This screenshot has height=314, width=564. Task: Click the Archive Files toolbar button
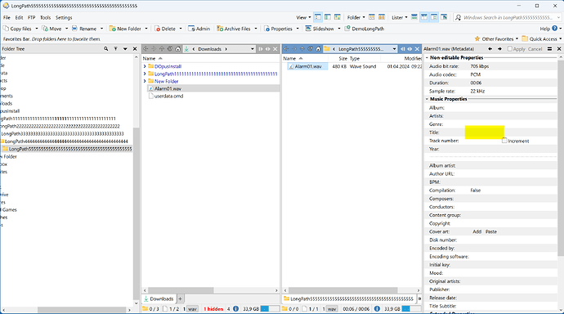pyautogui.click(x=234, y=29)
